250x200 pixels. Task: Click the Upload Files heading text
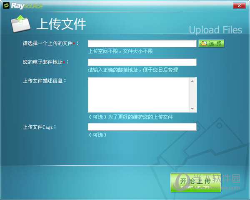215,30
